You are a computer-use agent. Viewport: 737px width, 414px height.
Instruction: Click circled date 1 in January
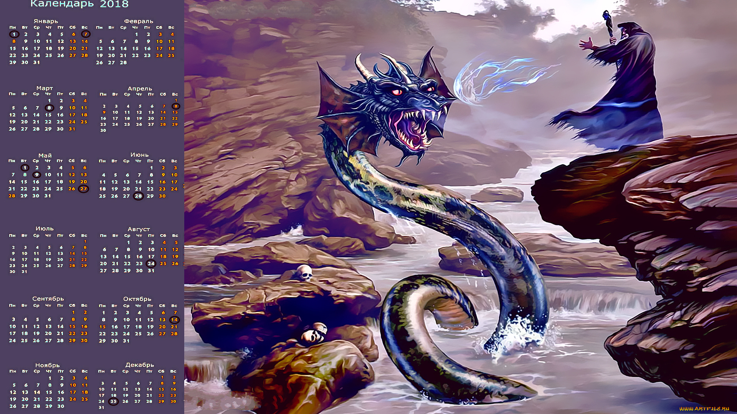[x=14, y=34]
